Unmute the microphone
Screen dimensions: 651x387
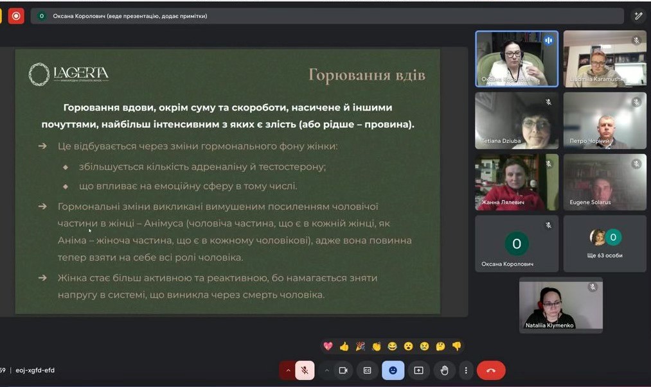click(x=305, y=370)
